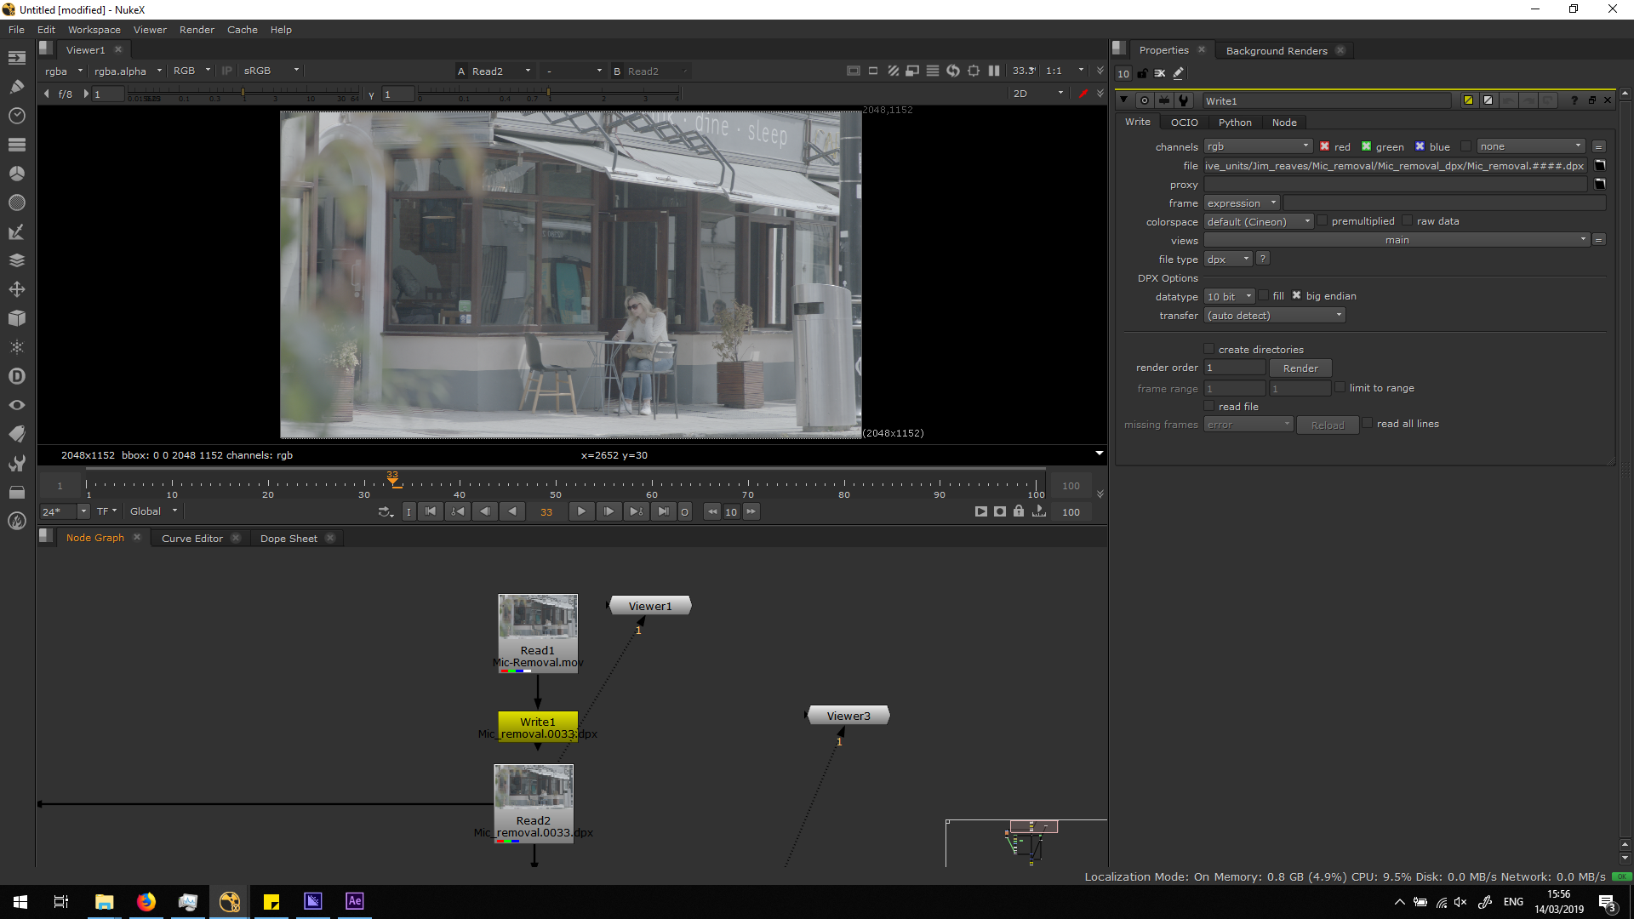1634x919 pixels.
Task: Open the Transform nodes move icon
Action: point(16,289)
